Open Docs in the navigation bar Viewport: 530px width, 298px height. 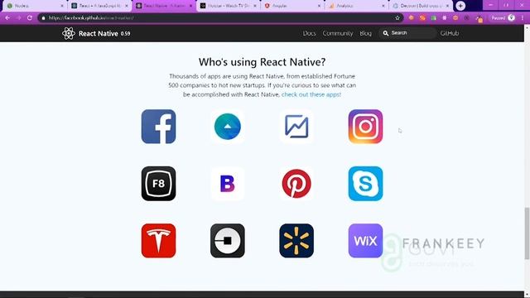(x=309, y=33)
